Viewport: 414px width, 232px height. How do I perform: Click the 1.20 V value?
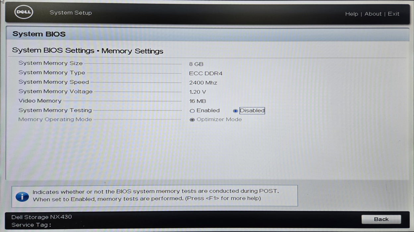pyautogui.click(x=198, y=92)
